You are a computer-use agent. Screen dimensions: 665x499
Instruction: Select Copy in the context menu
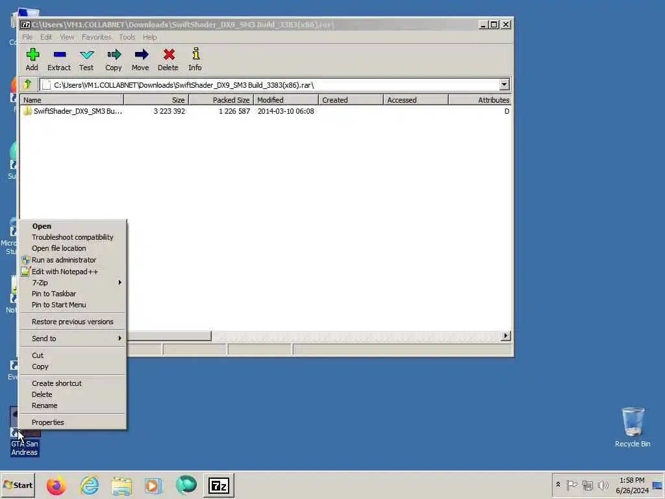pyautogui.click(x=73, y=366)
